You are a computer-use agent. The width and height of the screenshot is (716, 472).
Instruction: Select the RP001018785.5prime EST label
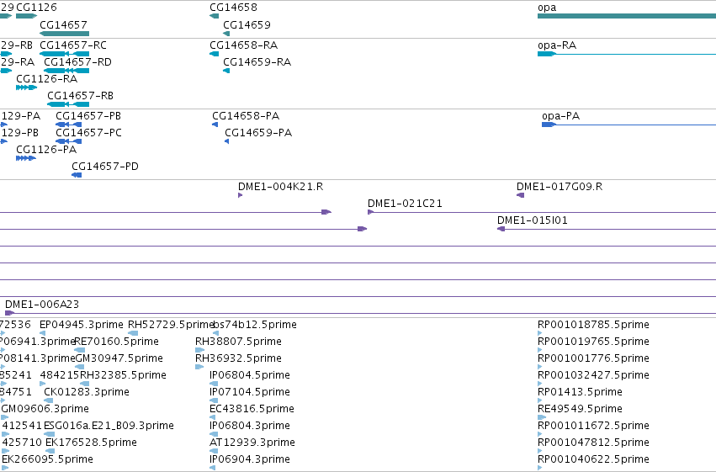tap(594, 325)
